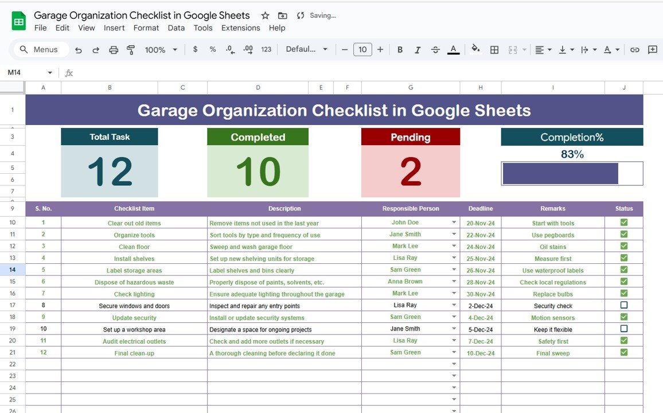Increase decimal places
The height and width of the screenshot is (413, 663).
248,49
